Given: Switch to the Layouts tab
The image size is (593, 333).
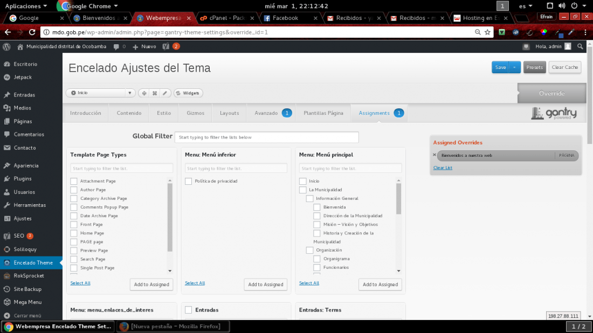Looking at the screenshot, I should pos(230,113).
